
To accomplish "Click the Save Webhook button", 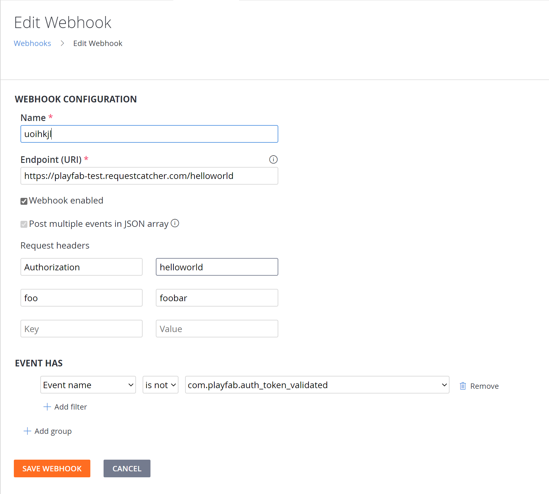I will (x=52, y=468).
